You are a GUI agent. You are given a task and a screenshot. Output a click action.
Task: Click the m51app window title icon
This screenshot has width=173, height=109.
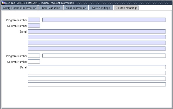(x=3, y=3)
